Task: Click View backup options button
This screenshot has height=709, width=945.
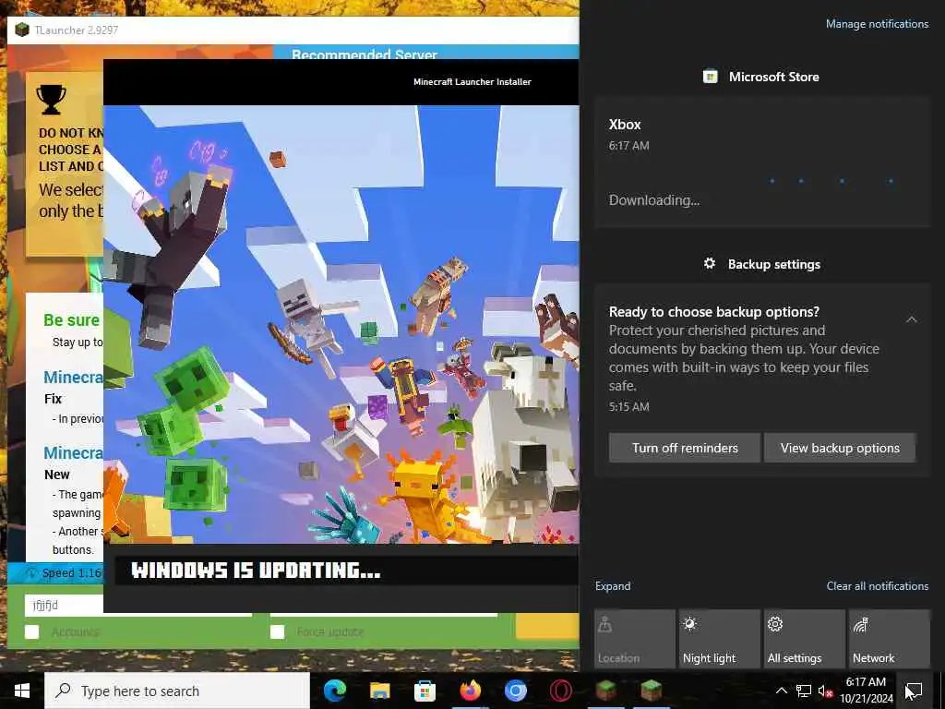Action: tap(840, 448)
